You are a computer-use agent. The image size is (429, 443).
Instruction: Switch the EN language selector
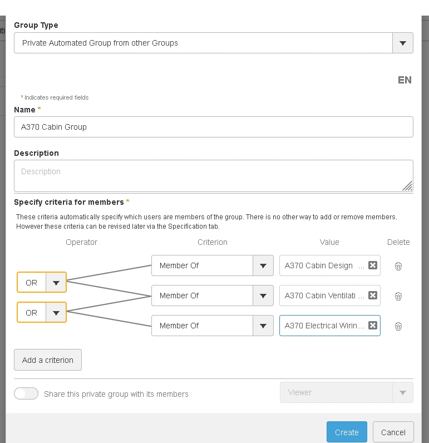[x=405, y=80]
